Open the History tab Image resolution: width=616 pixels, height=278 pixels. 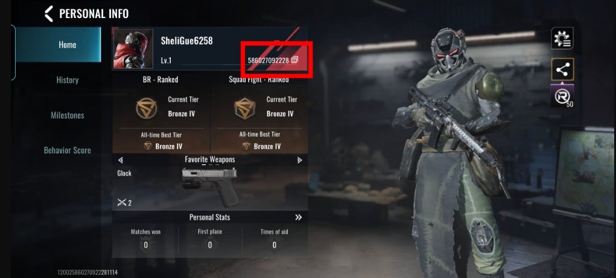coord(67,80)
